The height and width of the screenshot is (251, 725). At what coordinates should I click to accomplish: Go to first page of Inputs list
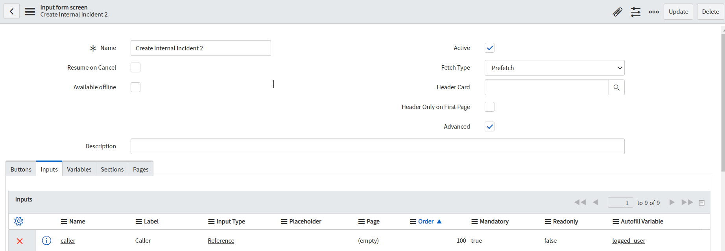pos(580,202)
